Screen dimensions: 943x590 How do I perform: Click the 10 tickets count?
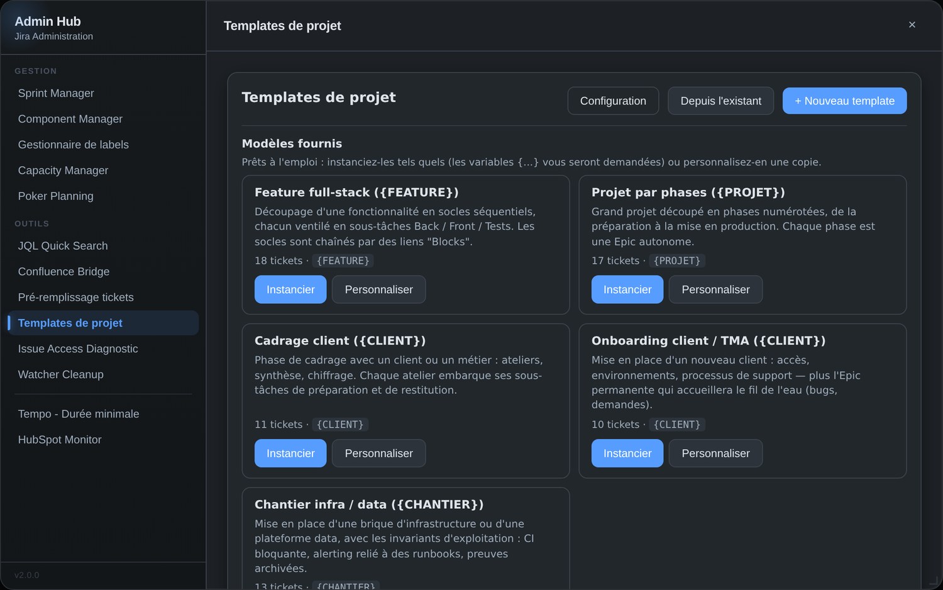pos(615,425)
